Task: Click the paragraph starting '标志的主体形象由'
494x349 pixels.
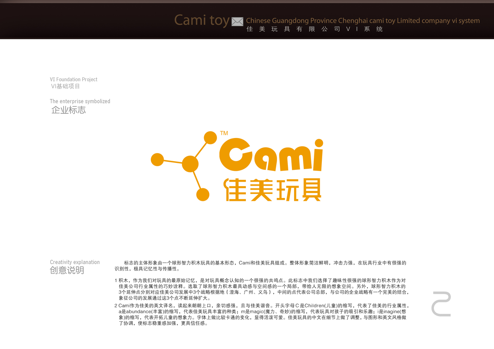Action: pos(260,266)
